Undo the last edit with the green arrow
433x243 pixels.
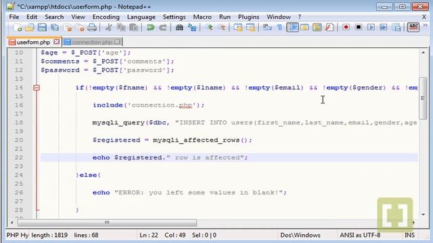150,28
